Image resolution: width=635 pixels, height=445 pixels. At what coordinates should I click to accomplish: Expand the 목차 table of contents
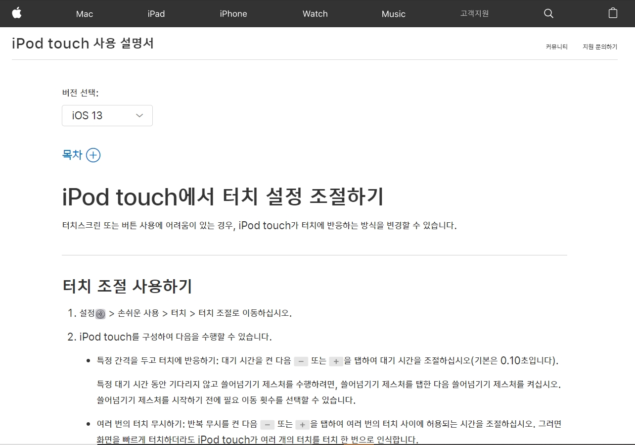pyautogui.click(x=81, y=155)
